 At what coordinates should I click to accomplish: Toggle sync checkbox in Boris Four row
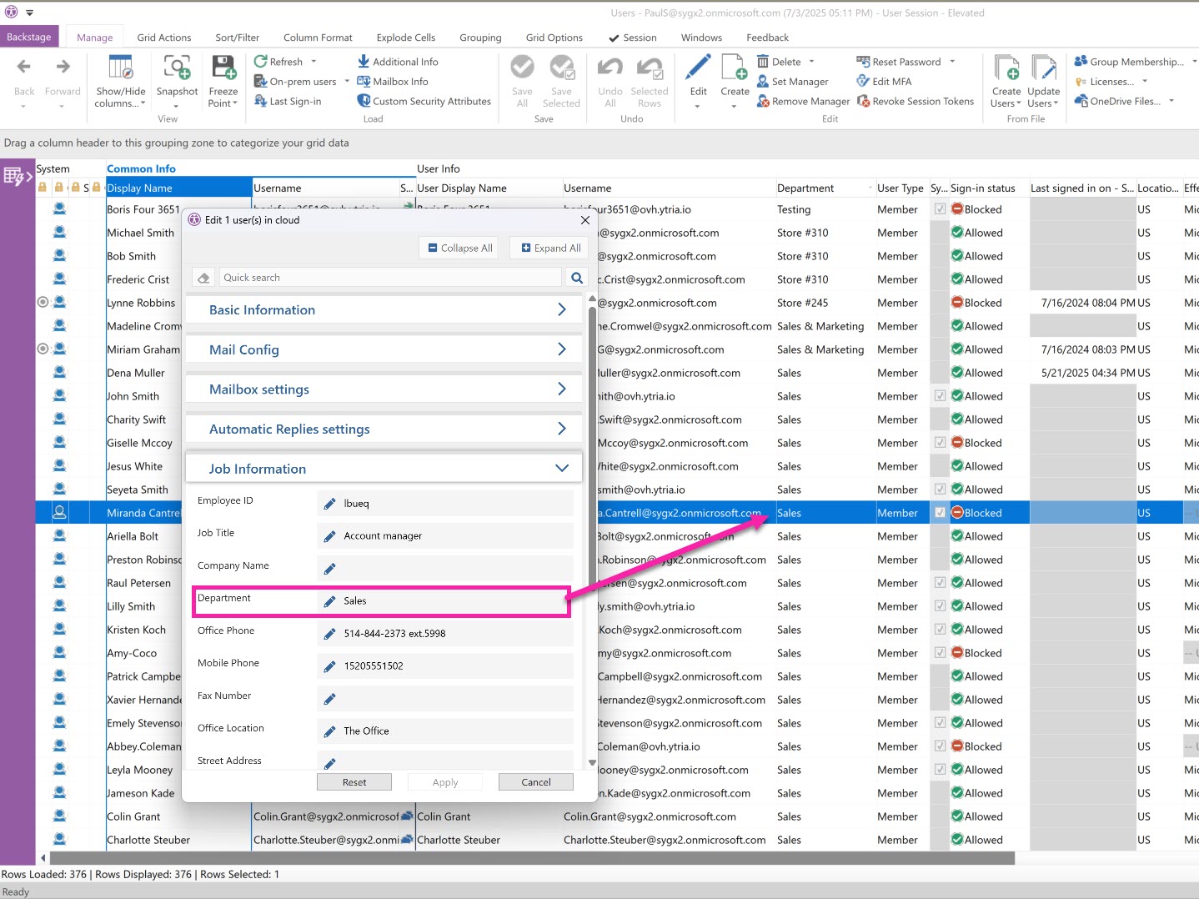(x=940, y=209)
